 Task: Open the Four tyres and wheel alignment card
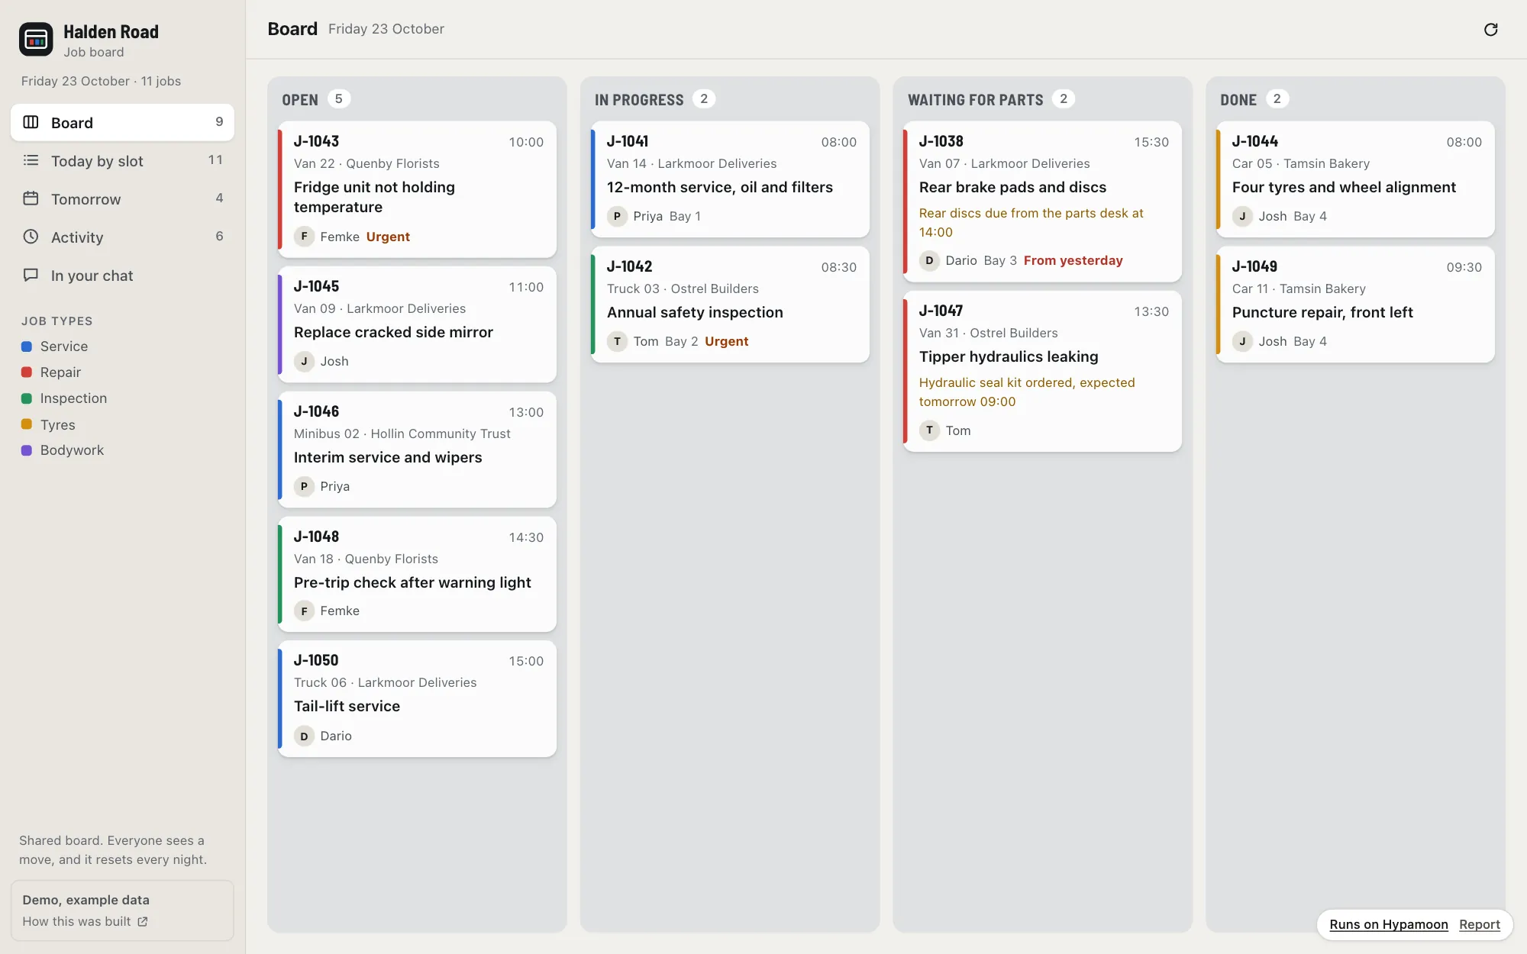coord(1355,179)
